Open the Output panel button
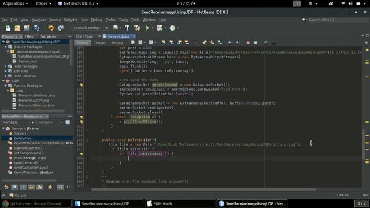The image size is (370, 208). point(18,195)
